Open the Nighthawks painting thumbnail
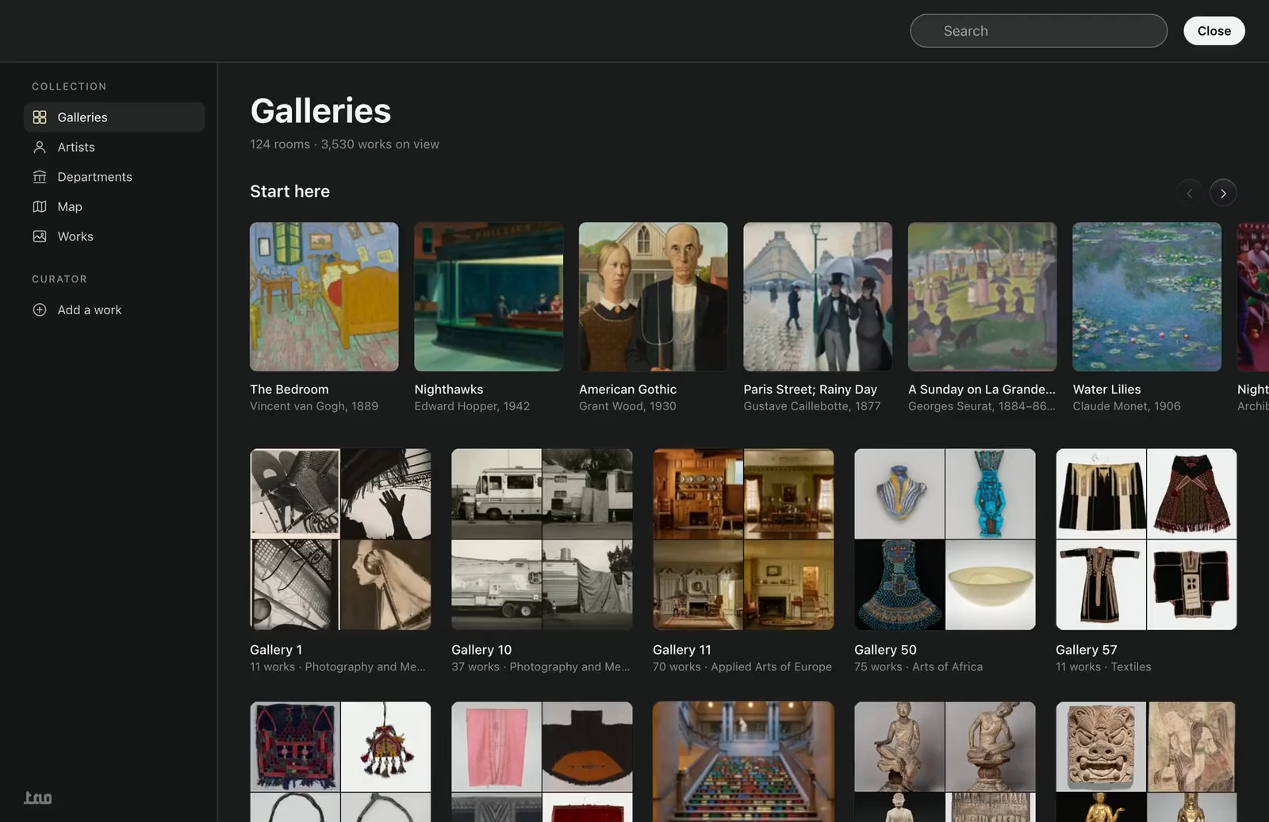The width and height of the screenshot is (1269, 822). point(489,297)
